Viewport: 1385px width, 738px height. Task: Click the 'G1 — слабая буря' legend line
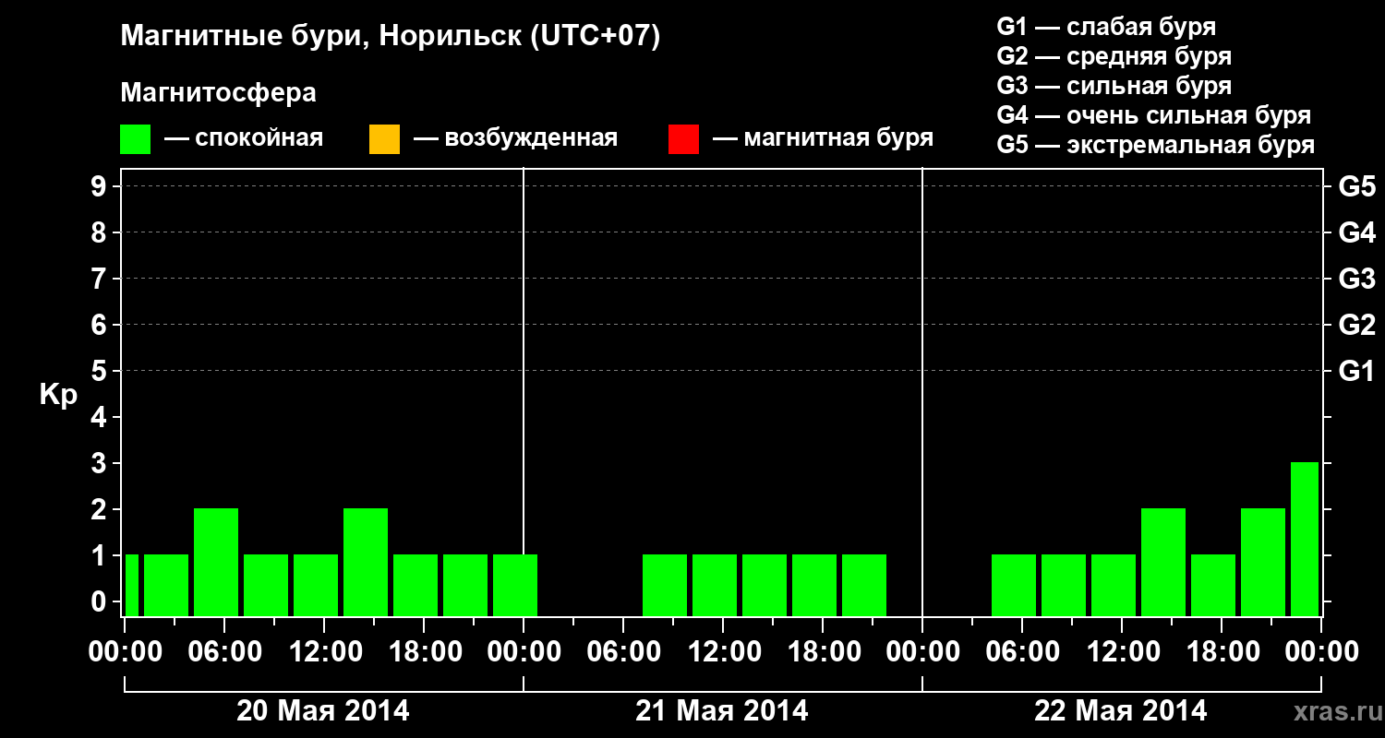tap(1106, 26)
